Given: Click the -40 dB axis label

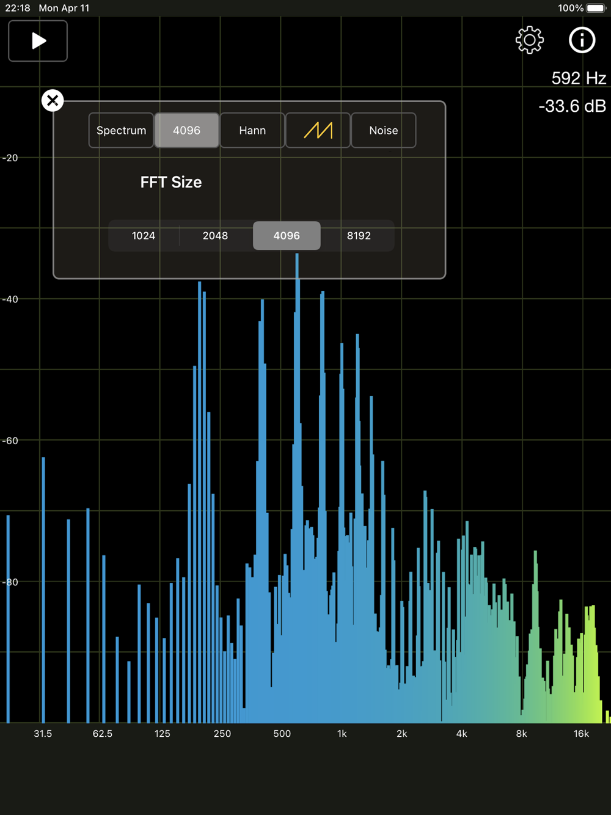Looking at the screenshot, I should click(x=10, y=299).
